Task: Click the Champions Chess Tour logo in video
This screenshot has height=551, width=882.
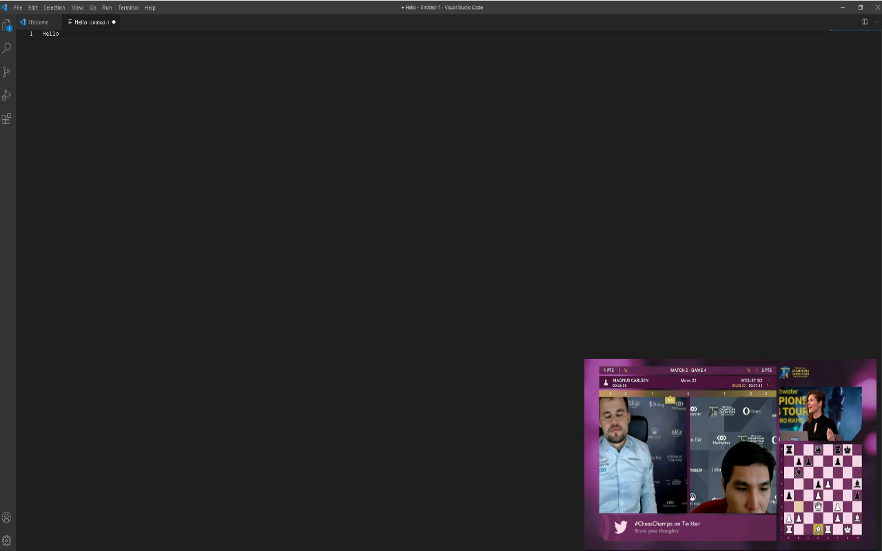Action: click(794, 373)
